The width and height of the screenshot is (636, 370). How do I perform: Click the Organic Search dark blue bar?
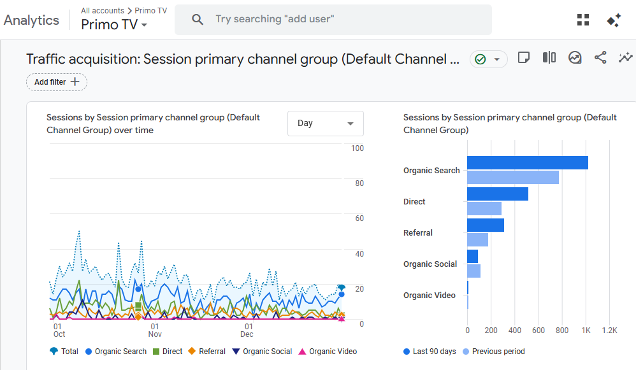(x=527, y=163)
